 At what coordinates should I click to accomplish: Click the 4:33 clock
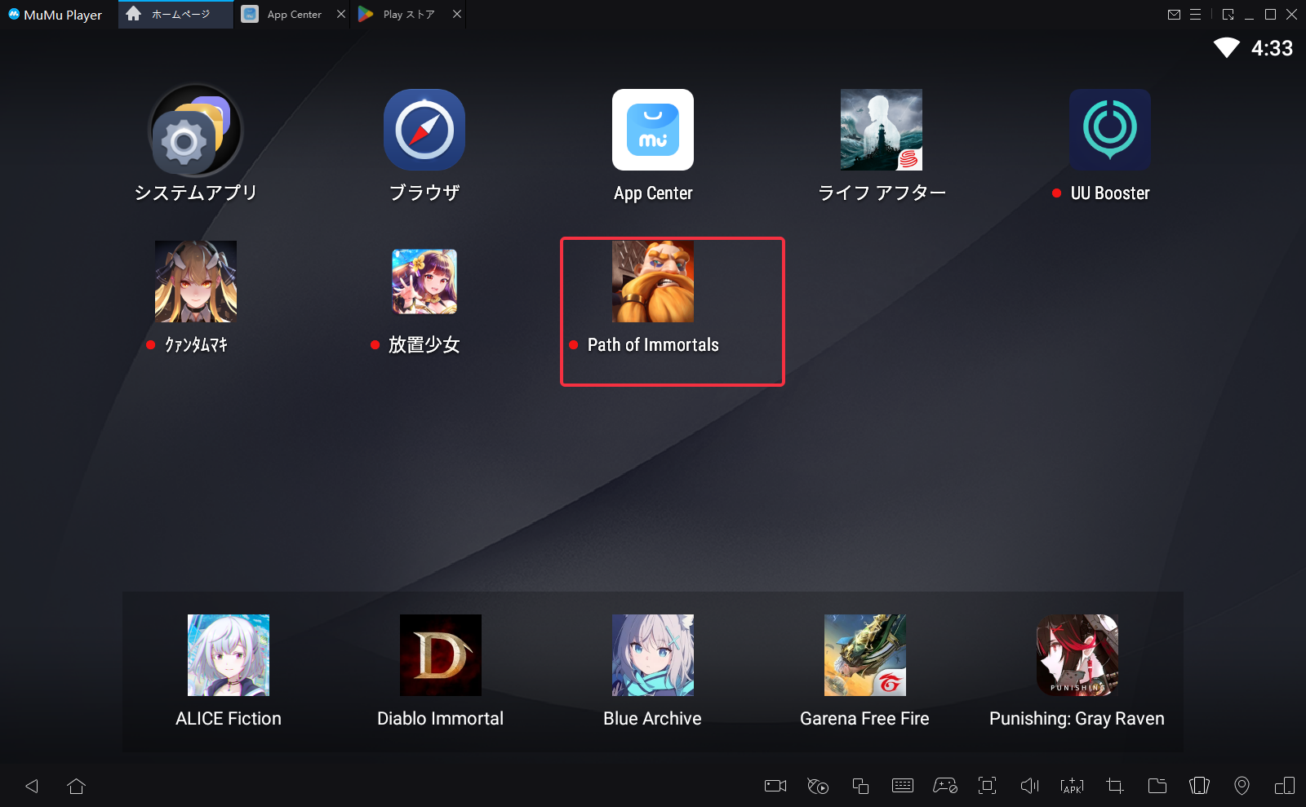click(1272, 48)
